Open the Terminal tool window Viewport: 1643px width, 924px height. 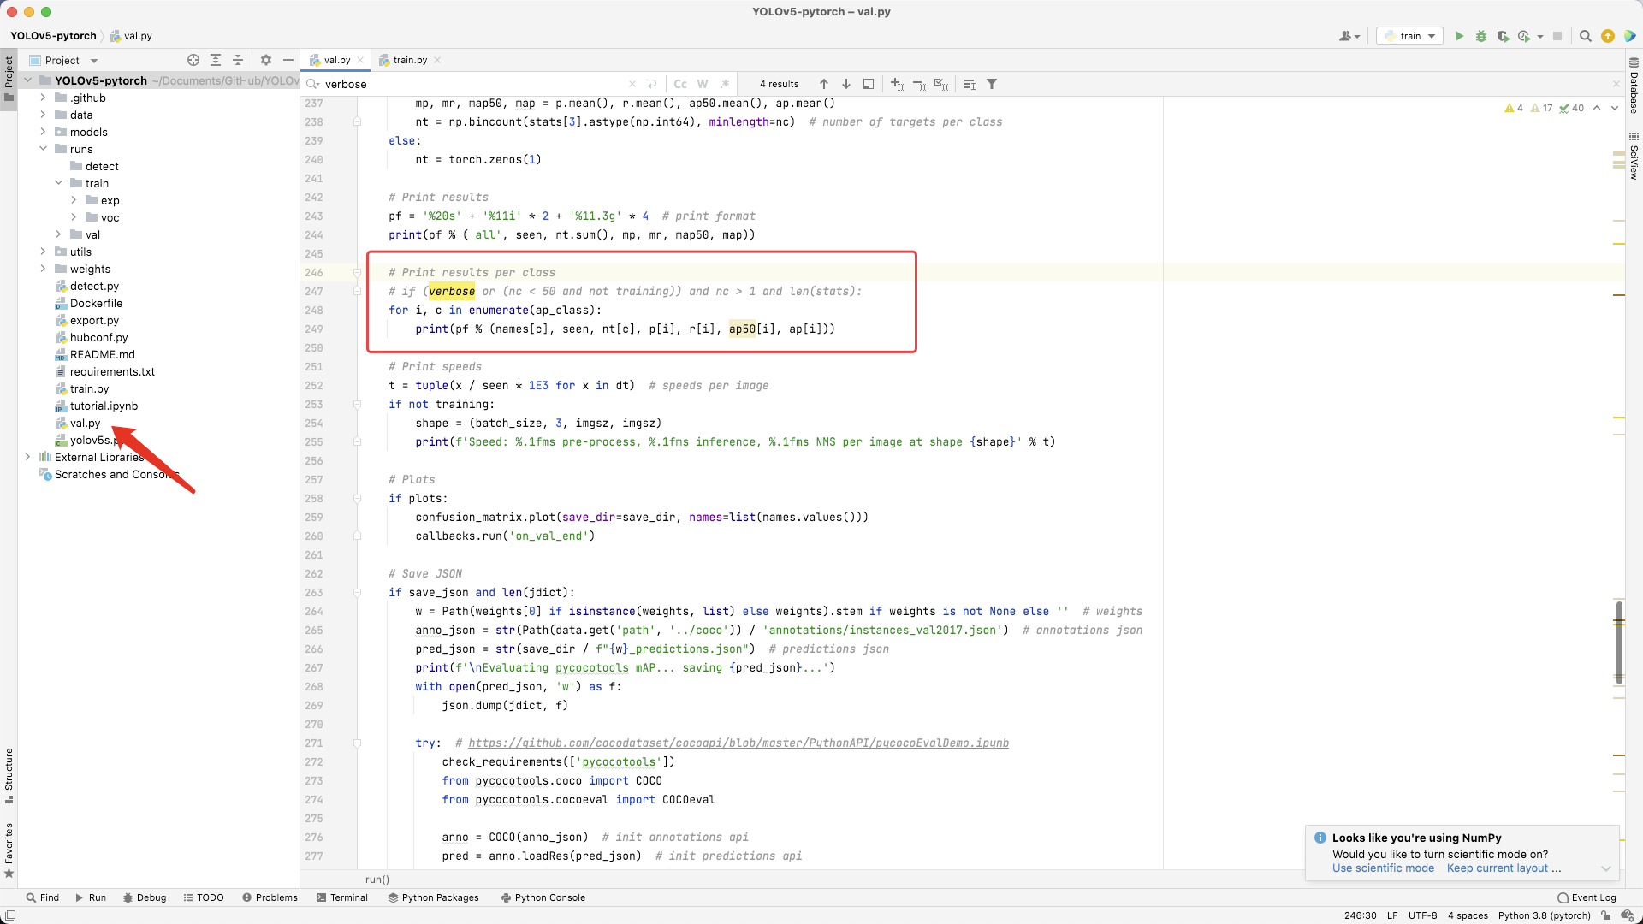(341, 897)
